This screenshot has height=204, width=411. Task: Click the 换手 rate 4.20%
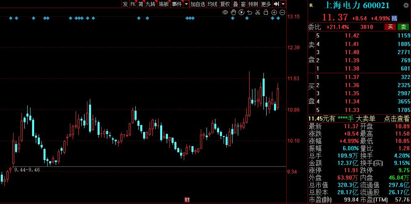[x=402, y=156]
